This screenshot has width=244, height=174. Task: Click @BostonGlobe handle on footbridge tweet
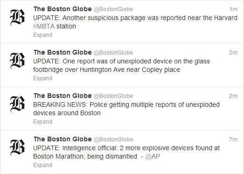point(113,53)
